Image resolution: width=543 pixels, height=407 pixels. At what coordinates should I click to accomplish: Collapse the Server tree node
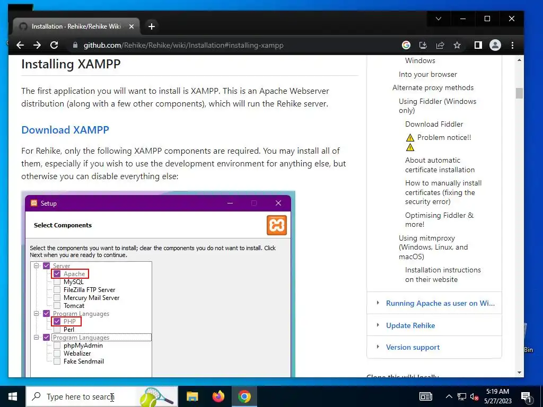tap(37, 266)
